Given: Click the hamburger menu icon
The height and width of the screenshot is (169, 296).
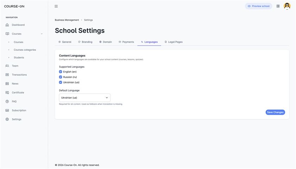Looking at the screenshot, I should [56, 6].
